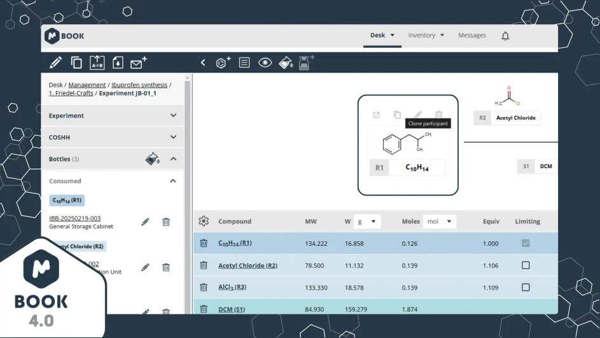Click the pencil icon for the Acetyl Chloride (R2) bottle

(x=145, y=267)
